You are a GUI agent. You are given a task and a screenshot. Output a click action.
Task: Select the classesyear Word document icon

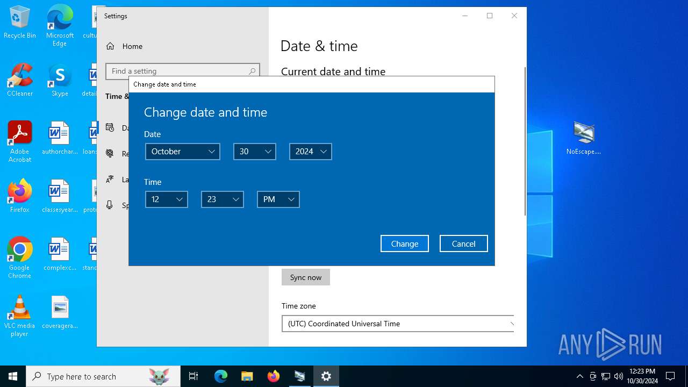[60, 196]
